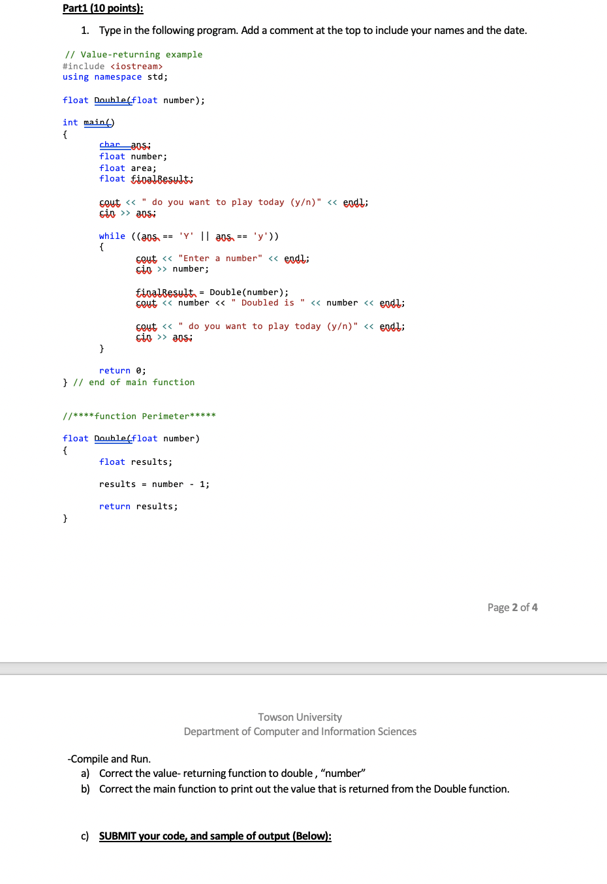Click the underlined SUBMIT your code instruction

(x=215, y=836)
